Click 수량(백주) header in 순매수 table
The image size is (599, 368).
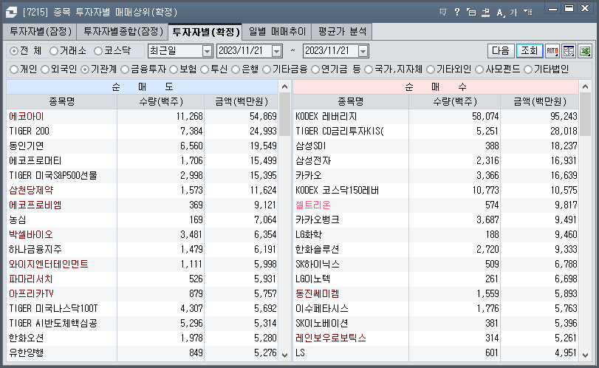[x=454, y=102]
